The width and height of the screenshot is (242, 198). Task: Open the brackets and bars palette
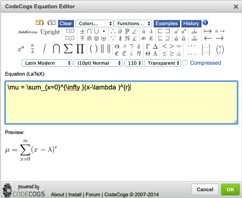[100, 49]
